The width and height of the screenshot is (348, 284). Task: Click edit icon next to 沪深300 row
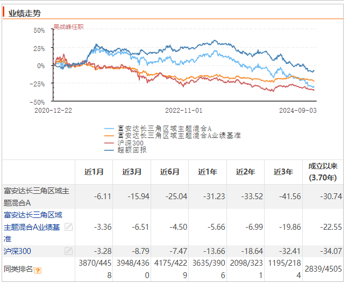point(68,251)
